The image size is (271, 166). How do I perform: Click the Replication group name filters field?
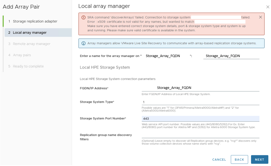(x=200, y=135)
